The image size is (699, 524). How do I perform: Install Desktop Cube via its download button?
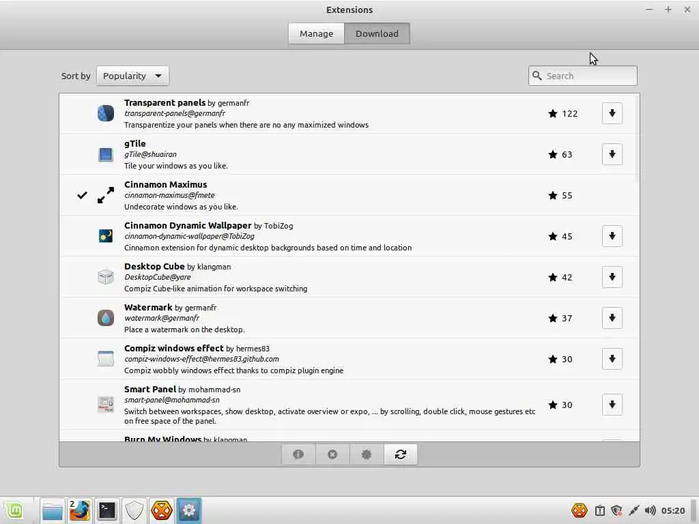pyautogui.click(x=612, y=277)
